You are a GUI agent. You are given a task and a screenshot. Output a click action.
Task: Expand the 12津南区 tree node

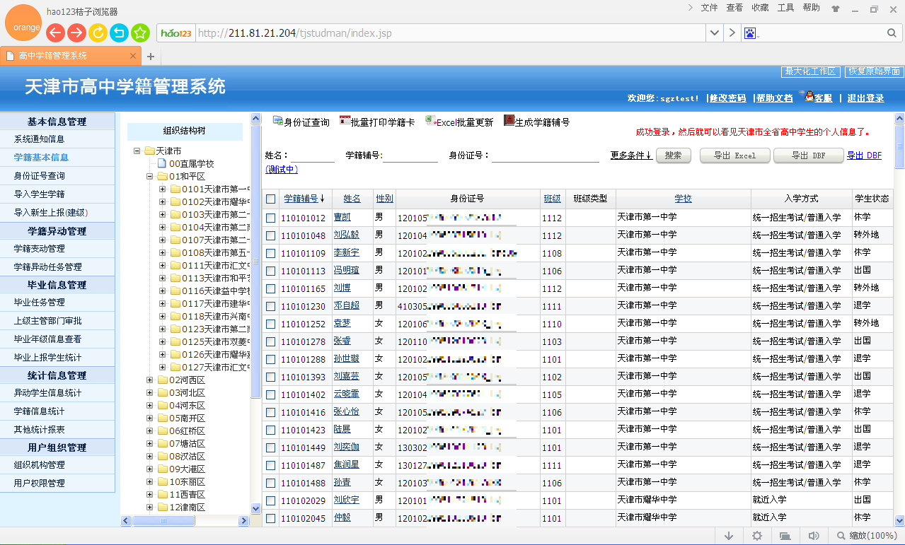click(149, 507)
